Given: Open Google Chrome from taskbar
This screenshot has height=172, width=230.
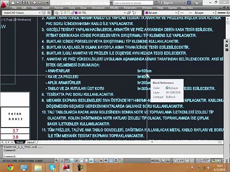Looking at the screenshot, I should pos(11,167).
